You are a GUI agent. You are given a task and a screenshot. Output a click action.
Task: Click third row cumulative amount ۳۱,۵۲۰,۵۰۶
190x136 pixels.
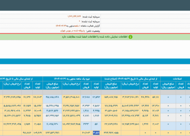[x=111, y=111]
